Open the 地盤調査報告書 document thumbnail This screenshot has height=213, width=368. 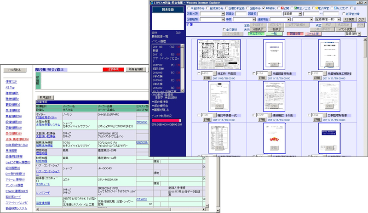pos(273,54)
